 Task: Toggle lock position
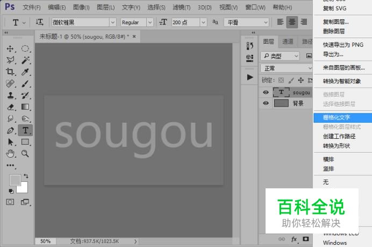point(301,80)
